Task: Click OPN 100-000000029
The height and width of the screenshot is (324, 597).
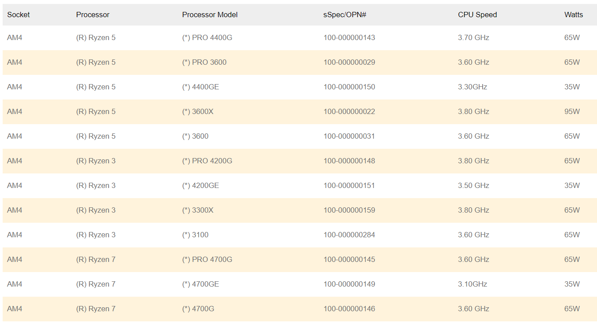Action: coord(349,63)
